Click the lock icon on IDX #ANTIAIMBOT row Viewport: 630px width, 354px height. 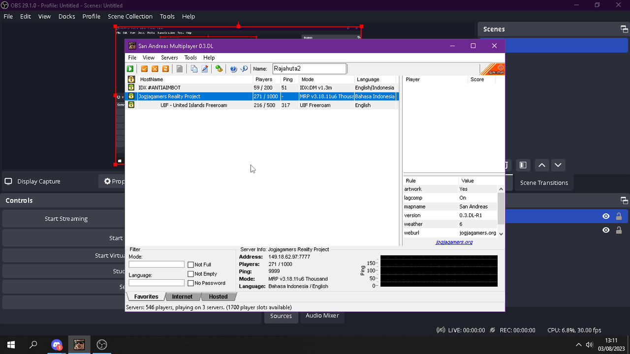point(131,88)
